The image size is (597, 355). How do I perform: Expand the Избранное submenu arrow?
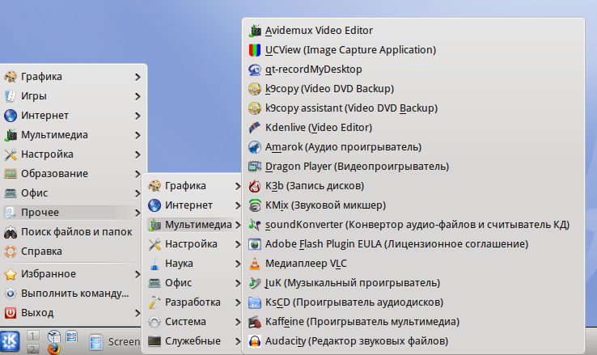pos(138,274)
